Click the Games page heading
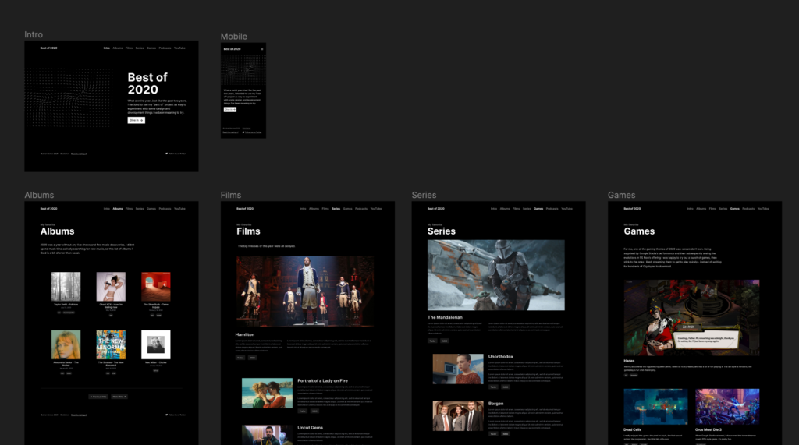The width and height of the screenshot is (799, 445). click(639, 231)
